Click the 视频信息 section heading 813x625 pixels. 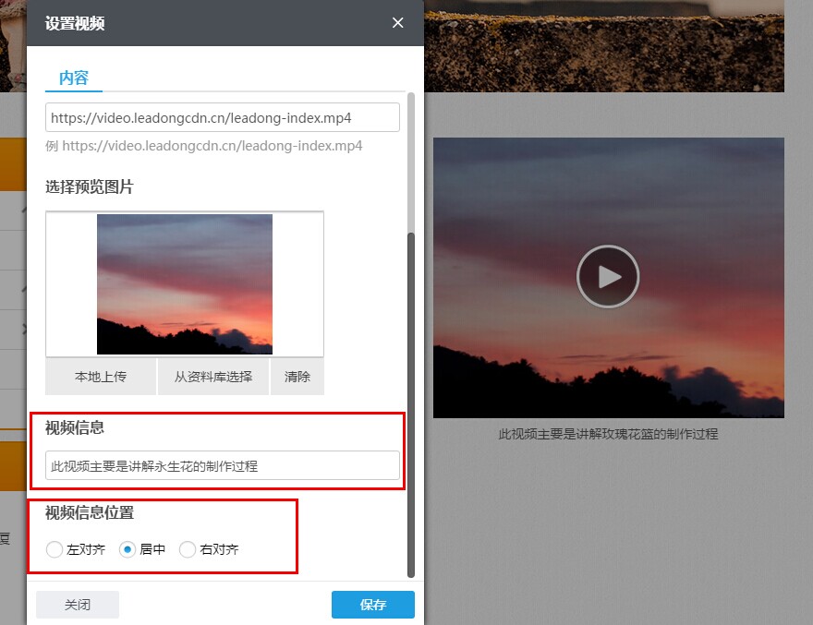tap(73, 427)
